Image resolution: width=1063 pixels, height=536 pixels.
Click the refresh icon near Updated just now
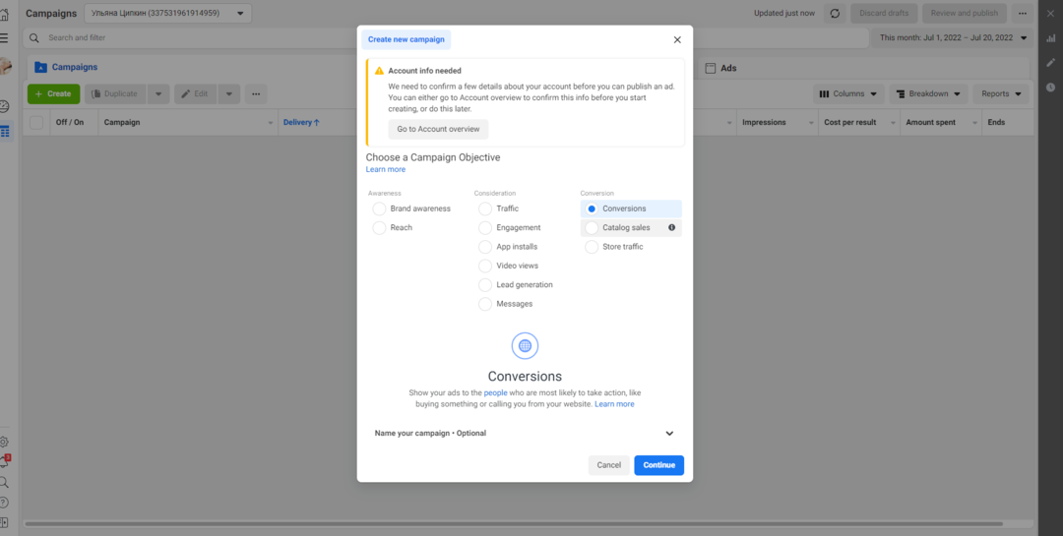click(836, 13)
